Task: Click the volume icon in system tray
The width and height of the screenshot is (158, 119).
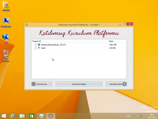Action: click(x=144, y=116)
